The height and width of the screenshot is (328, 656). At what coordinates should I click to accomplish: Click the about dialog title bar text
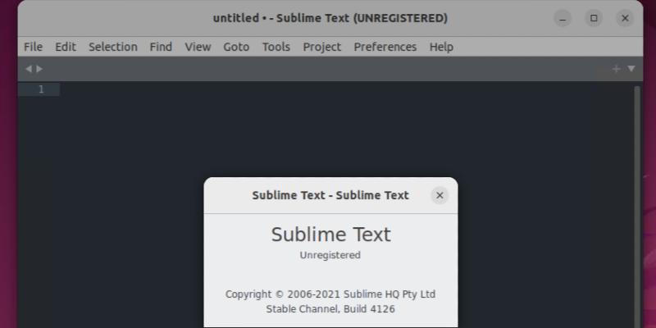[x=330, y=195]
